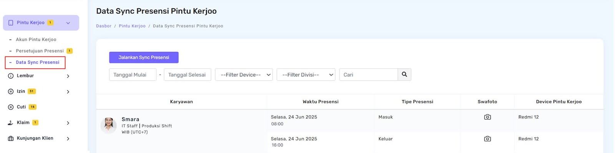This screenshot has height=153, width=615.
Task: Click the Swafoto column header
Action: 487,102
